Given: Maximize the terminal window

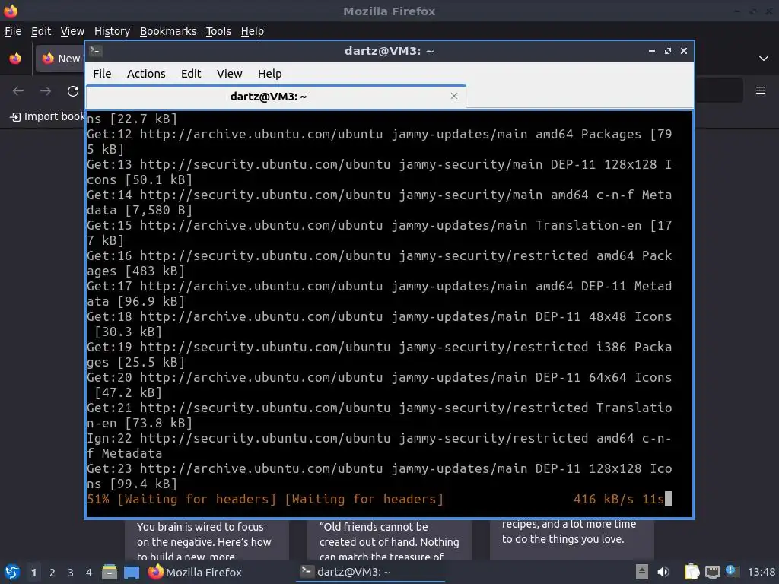Looking at the screenshot, I should 668,51.
